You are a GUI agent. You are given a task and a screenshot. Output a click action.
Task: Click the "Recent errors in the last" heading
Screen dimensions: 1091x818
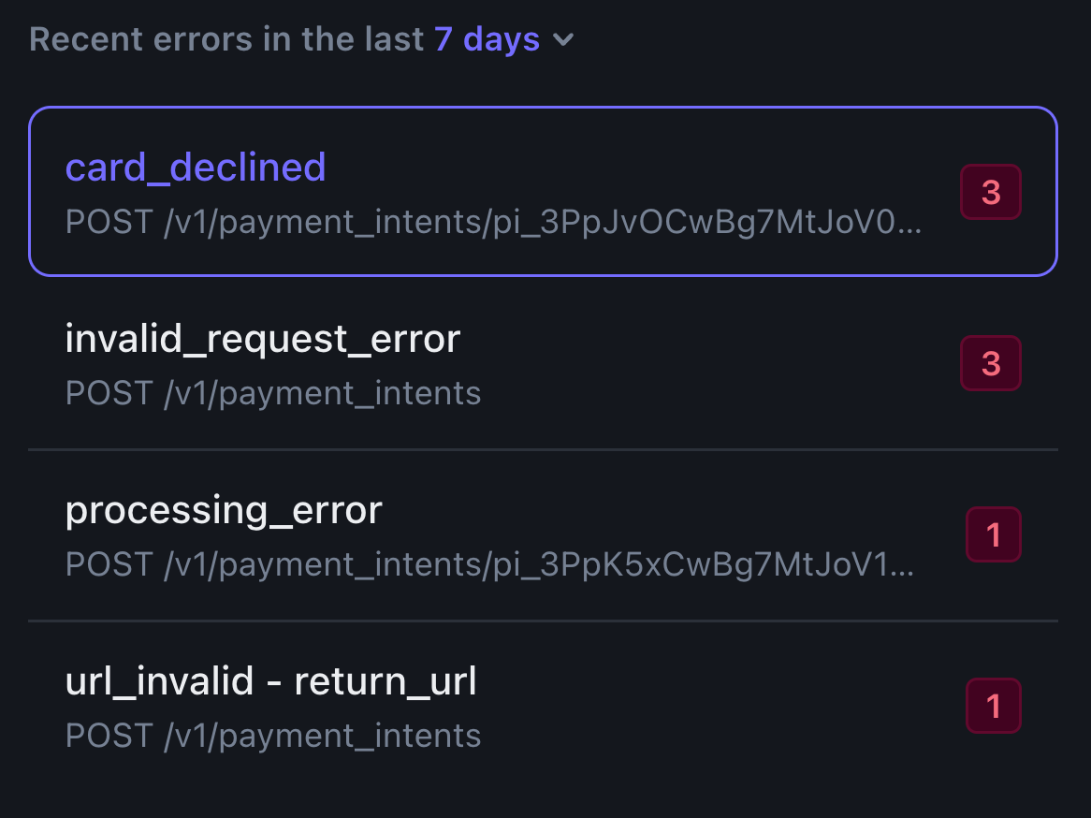tap(228, 39)
